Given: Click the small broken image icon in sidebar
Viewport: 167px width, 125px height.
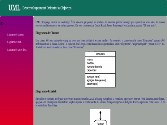Looking at the screenshot, I should click(2, 23).
